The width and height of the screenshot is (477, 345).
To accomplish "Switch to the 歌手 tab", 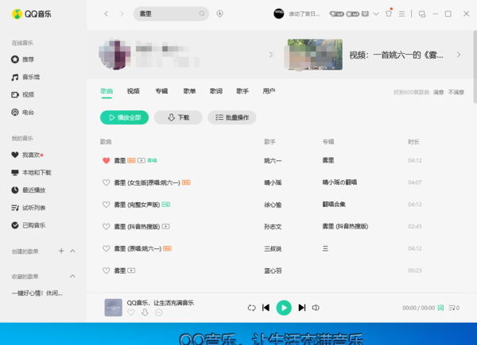I will tap(242, 91).
